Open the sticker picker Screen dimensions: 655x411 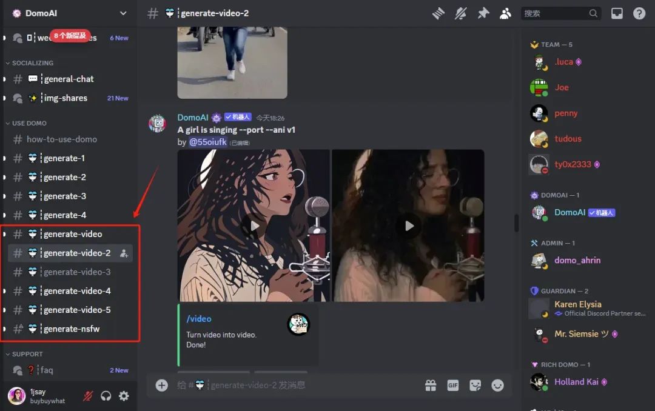coord(475,385)
